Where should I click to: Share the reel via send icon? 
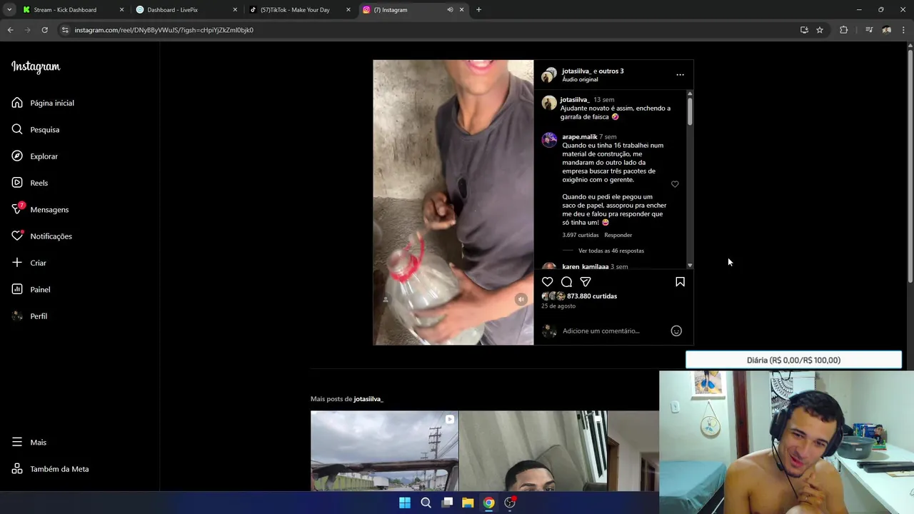[586, 282]
